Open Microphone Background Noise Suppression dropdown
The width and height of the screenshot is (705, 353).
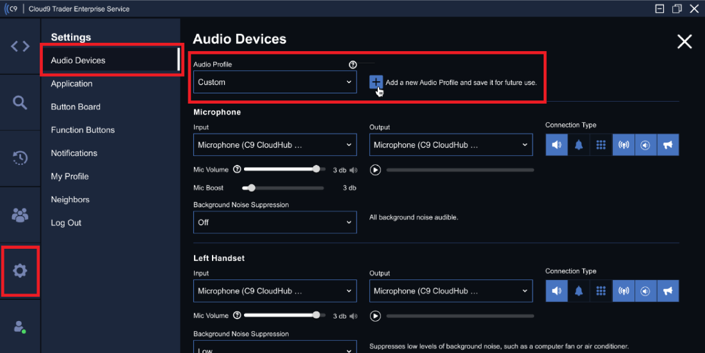pos(275,223)
